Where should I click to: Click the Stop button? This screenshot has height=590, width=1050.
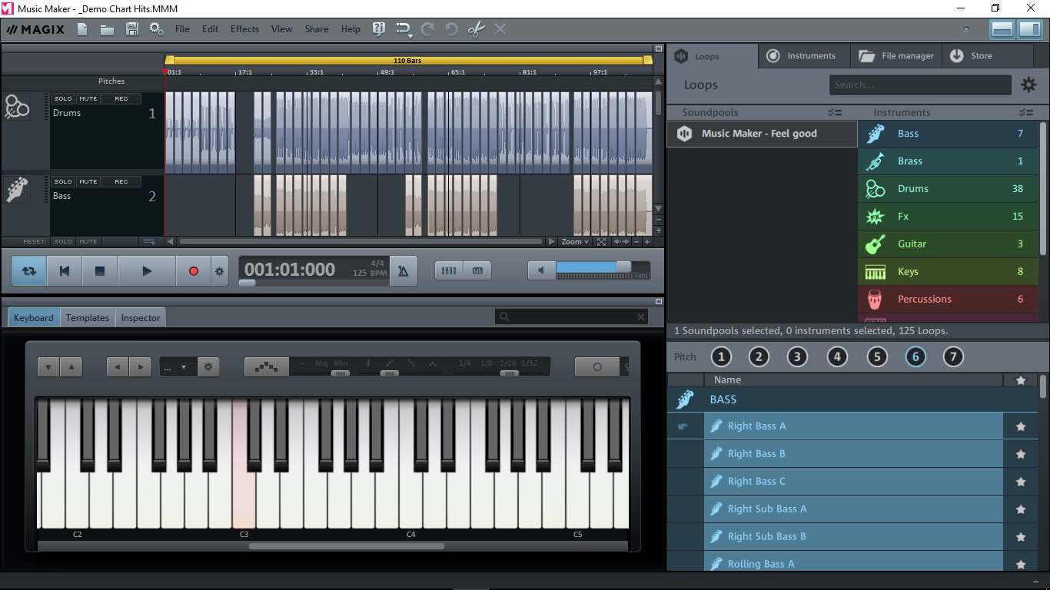[x=99, y=271]
